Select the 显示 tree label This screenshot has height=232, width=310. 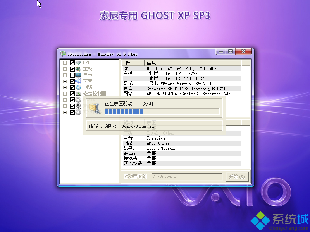tap(88, 75)
